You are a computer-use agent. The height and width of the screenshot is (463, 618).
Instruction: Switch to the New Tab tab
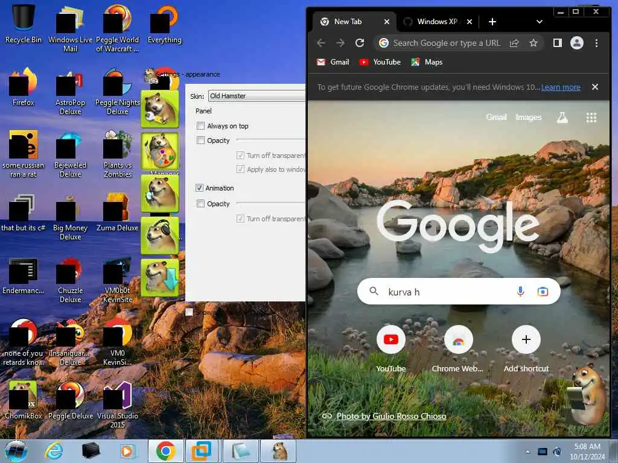pos(355,22)
